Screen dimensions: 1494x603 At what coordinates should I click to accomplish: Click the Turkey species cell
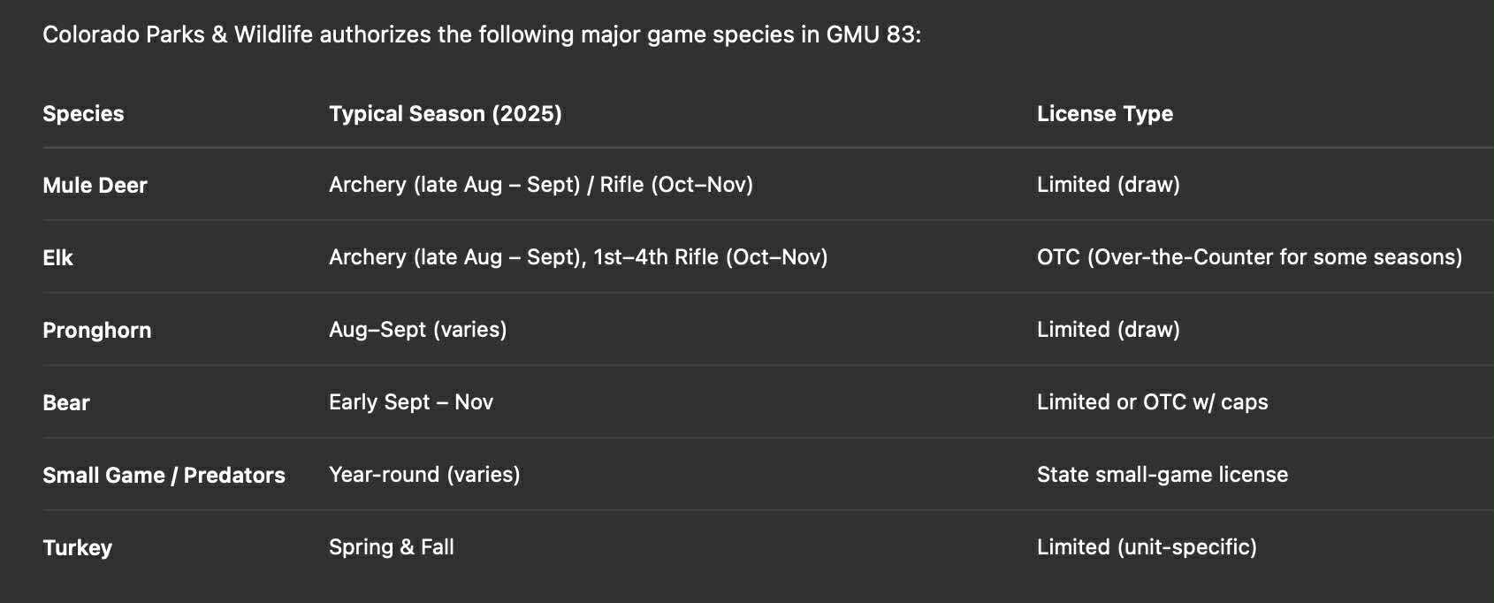coord(77,548)
